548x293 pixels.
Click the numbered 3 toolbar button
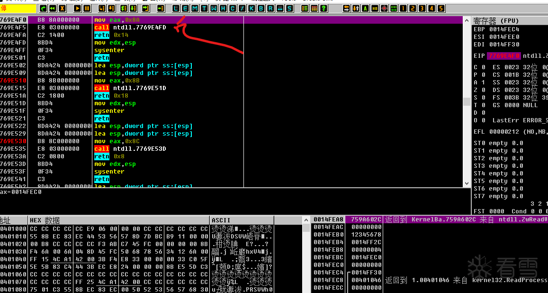click(x=422, y=8)
